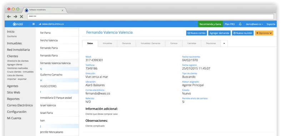Open Inicio in the sidebar
The height and width of the screenshot is (136, 281).
click(11, 32)
